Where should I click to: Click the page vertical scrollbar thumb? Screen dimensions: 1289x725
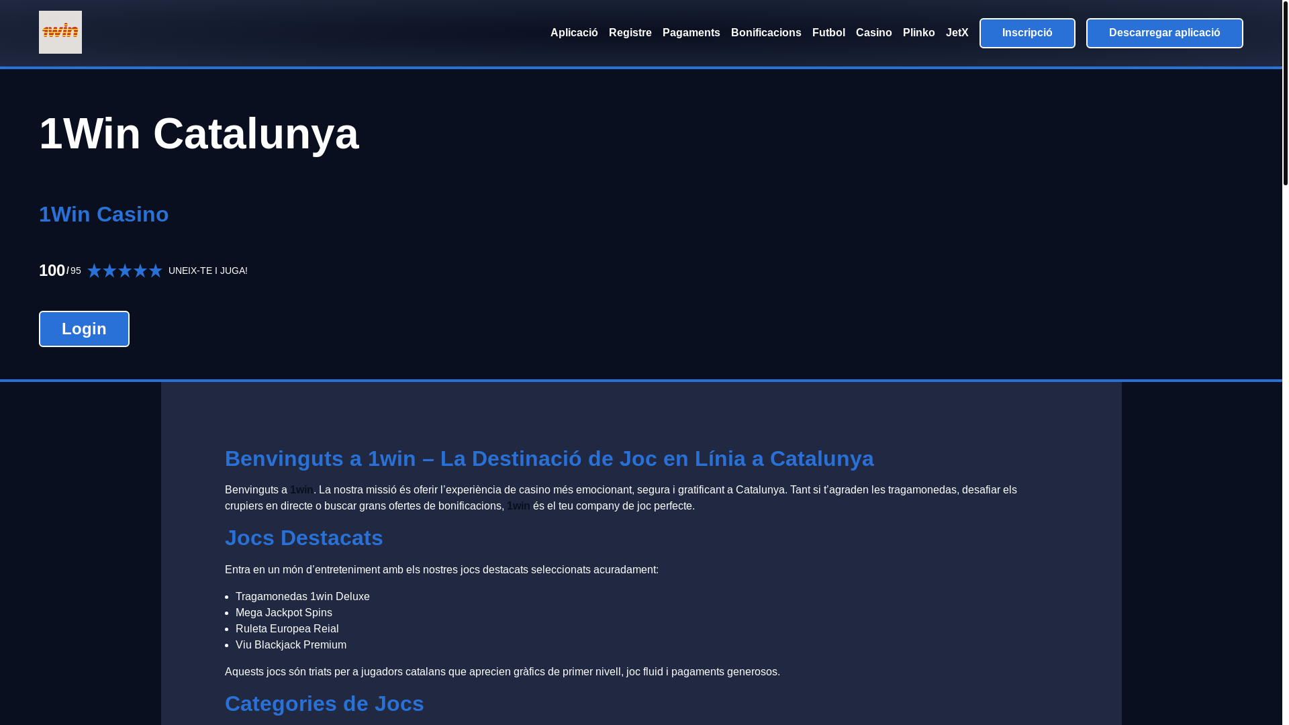[1286, 93]
